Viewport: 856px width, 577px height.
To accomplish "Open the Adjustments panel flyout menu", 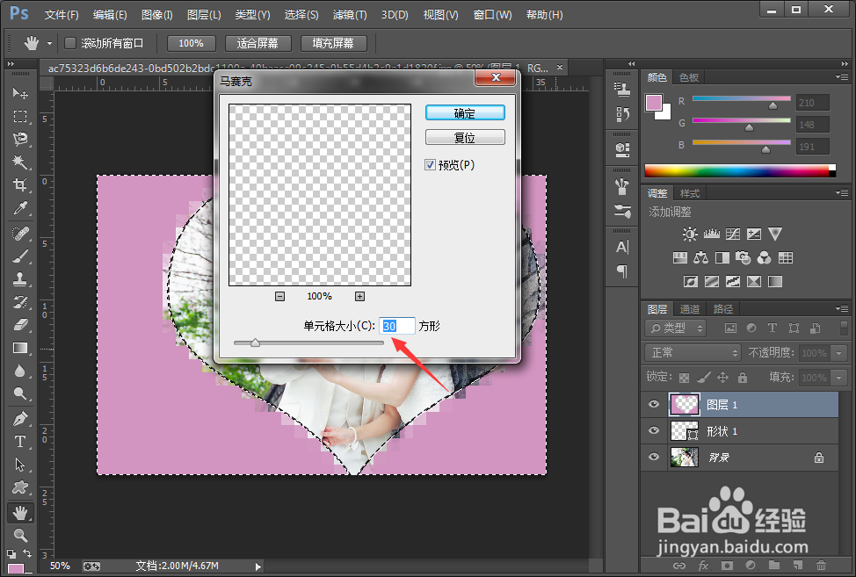I will pyautogui.click(x=841, y=192).
